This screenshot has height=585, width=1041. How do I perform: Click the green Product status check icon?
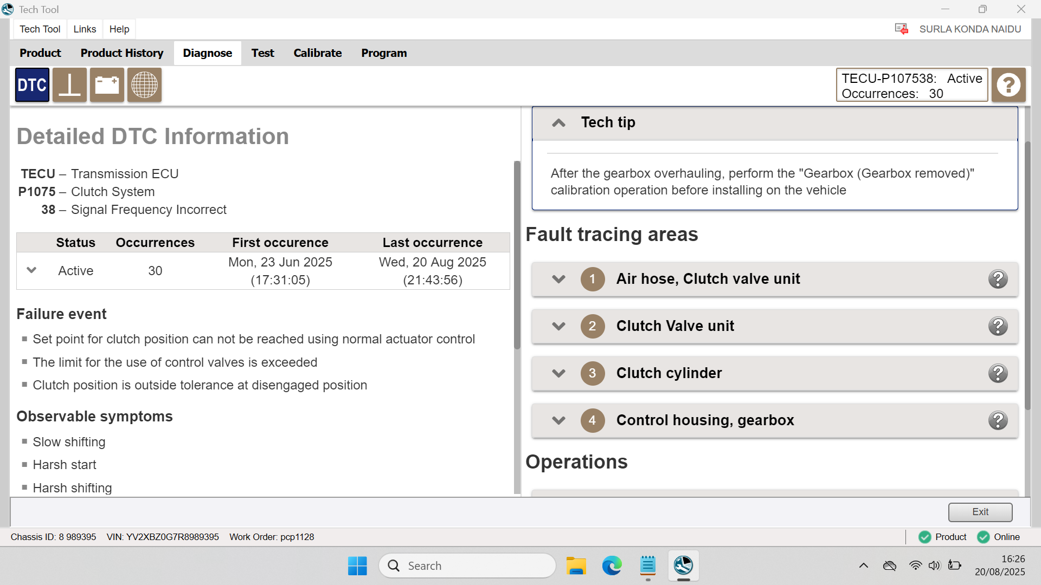tap(925, 537)
